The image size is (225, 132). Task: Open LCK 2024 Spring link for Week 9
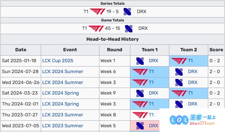pyautogui.click(x=60, y=93)
